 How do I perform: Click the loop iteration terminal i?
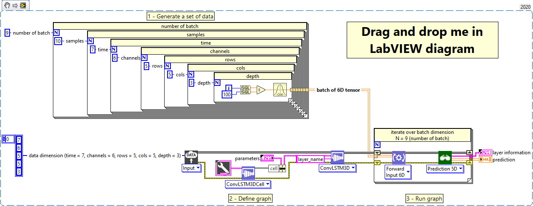[228, 88]
